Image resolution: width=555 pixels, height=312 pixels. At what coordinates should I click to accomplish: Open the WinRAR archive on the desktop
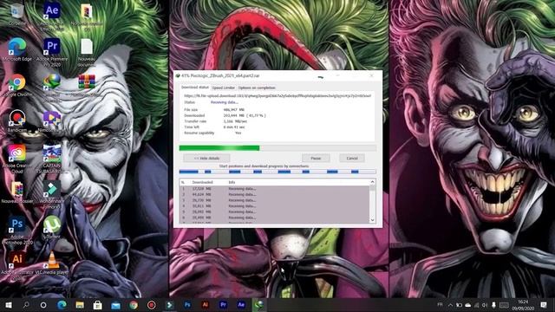point(87,85)
